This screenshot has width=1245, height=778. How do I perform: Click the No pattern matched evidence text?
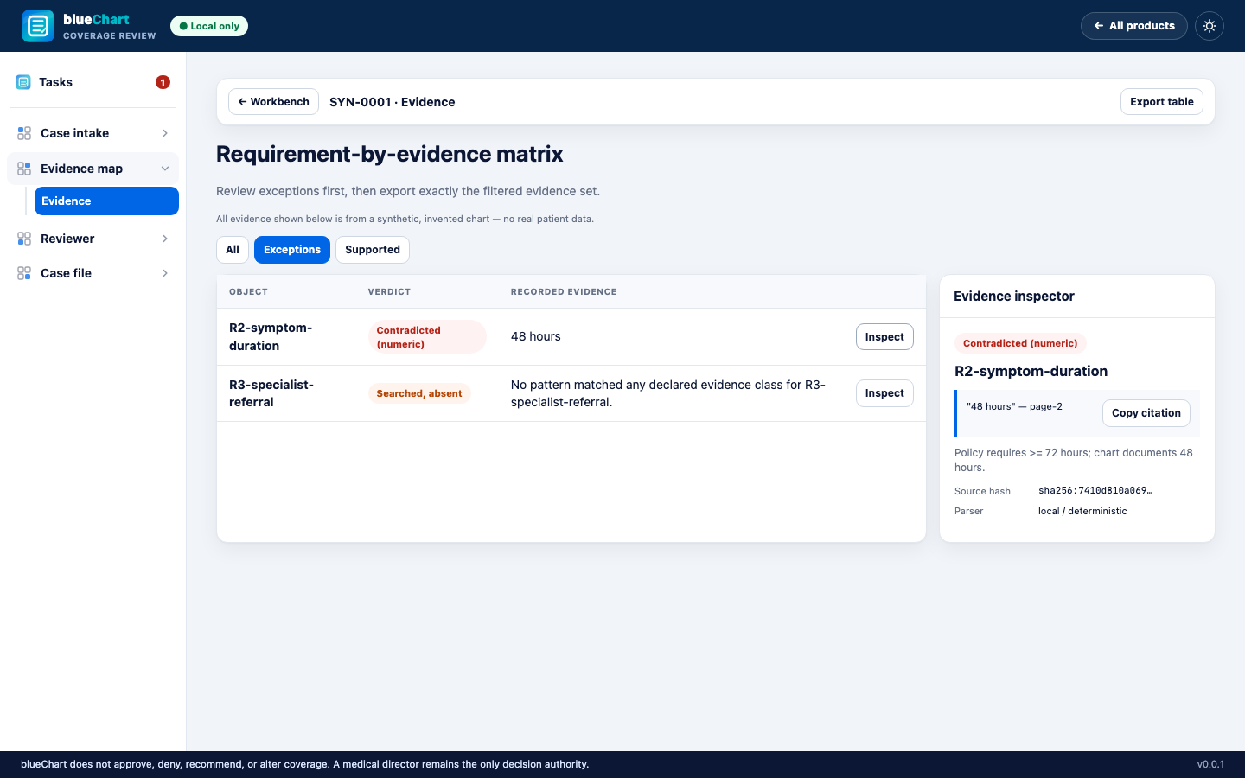pyautogui.click(x=668, y=393)
